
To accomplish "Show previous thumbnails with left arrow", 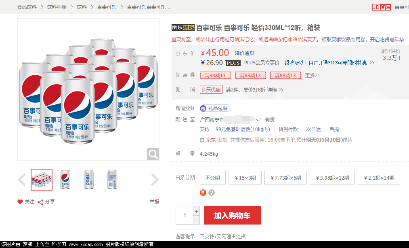I will [x=22, y=180].
